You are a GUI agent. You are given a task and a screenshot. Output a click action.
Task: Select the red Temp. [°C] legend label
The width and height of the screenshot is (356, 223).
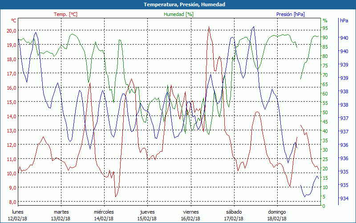(x=65, y=14)
